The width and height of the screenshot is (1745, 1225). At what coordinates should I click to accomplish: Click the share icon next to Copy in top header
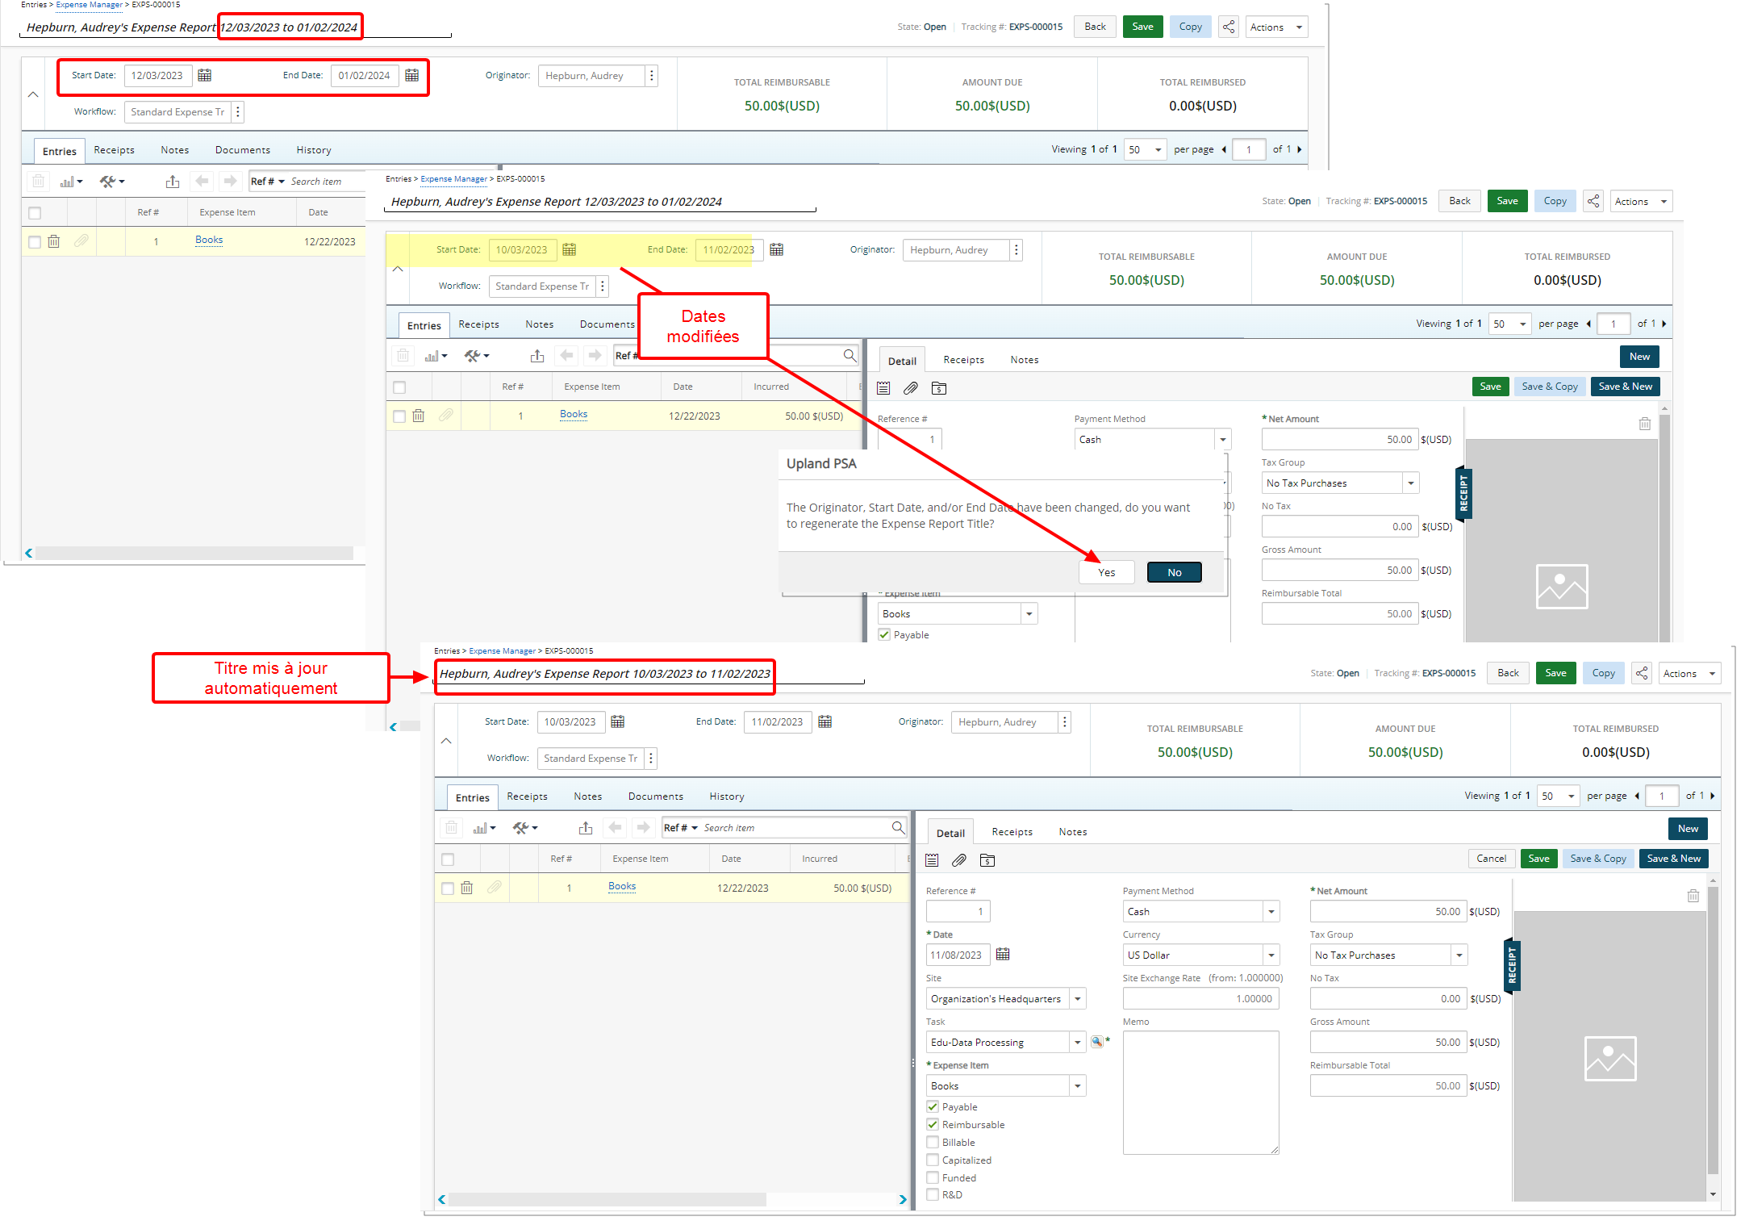(x=1228, y=27)
